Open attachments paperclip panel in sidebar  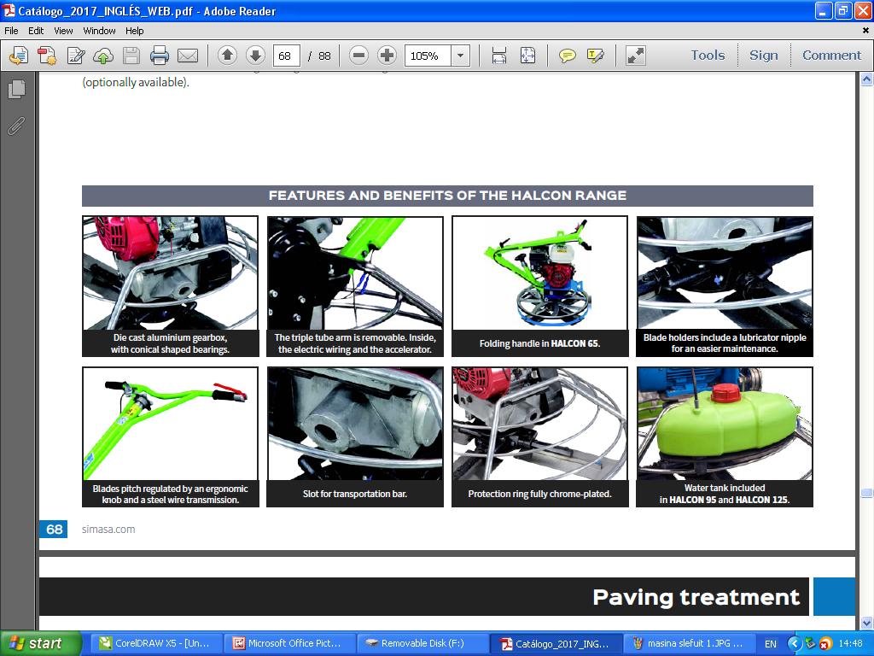[x=17, y=126]
